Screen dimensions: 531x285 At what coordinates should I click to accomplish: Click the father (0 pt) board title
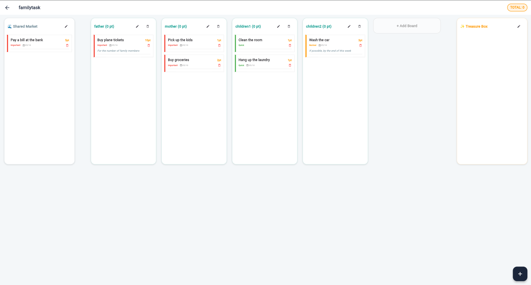104,27
